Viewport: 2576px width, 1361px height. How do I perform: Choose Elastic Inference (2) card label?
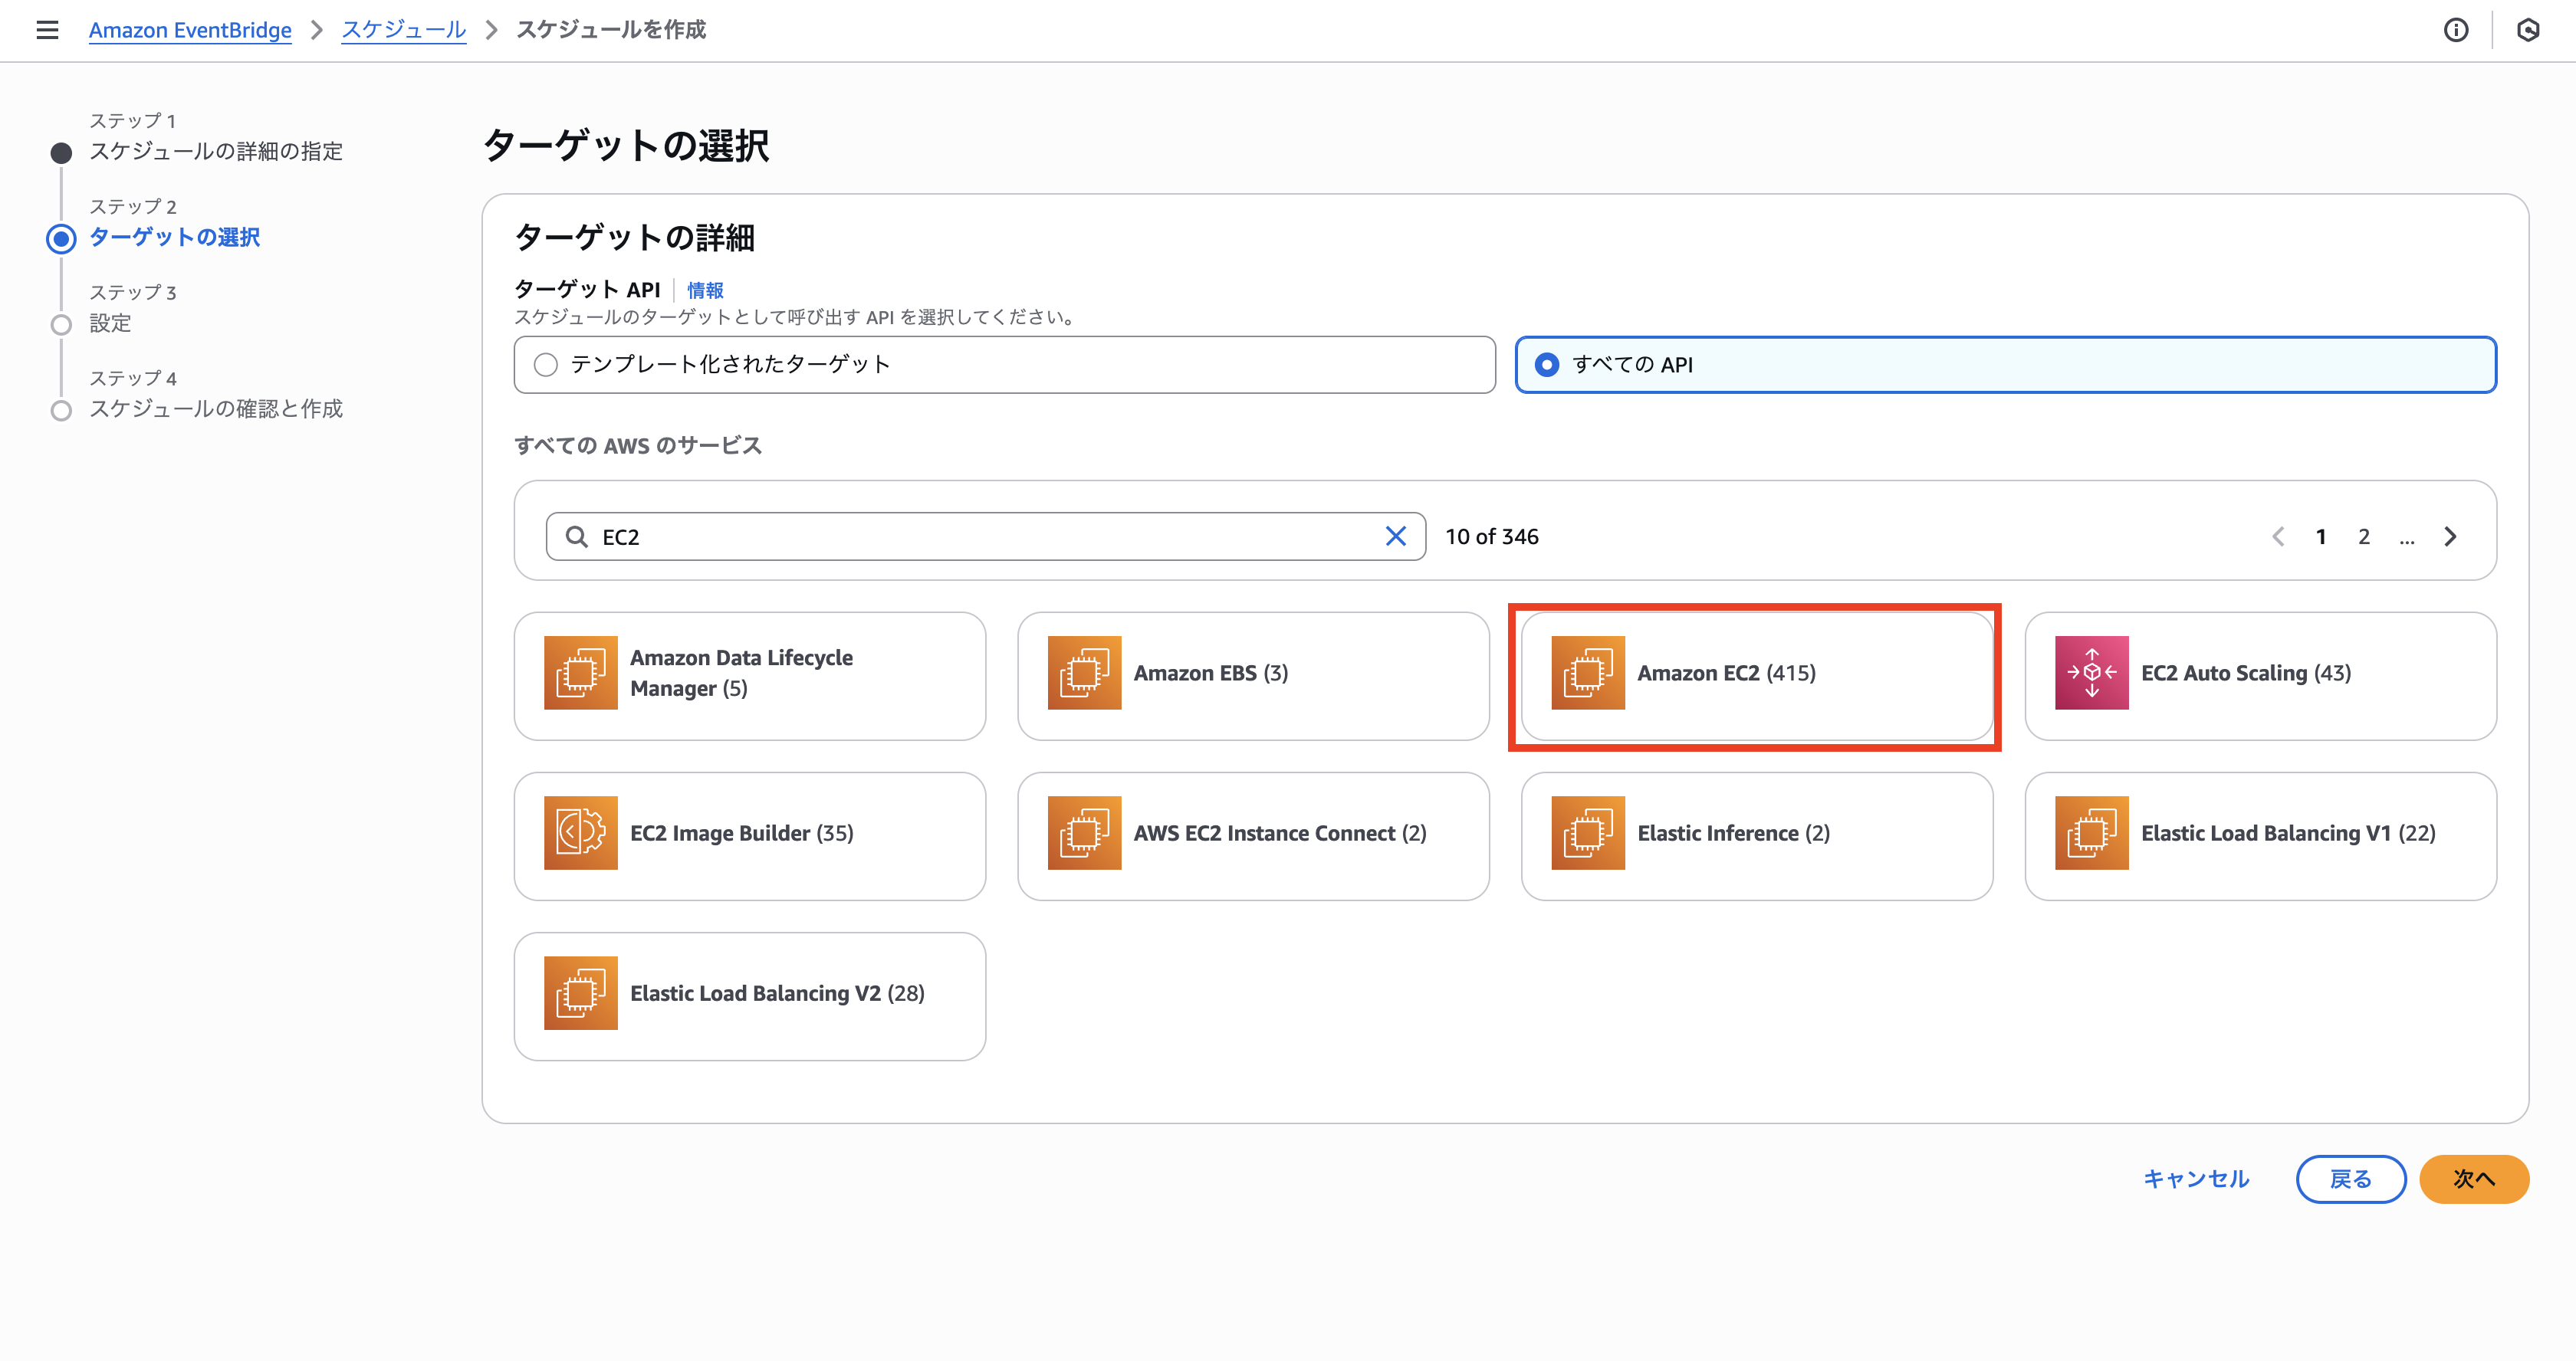pyautogui.click(x=1734, y=832)
